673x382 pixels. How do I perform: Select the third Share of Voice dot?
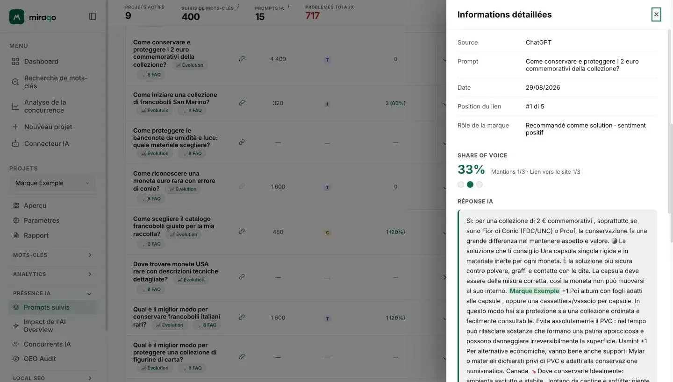[480, 184]
